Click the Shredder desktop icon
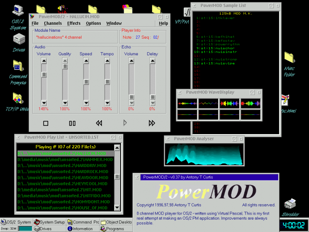 click(290, 204)
